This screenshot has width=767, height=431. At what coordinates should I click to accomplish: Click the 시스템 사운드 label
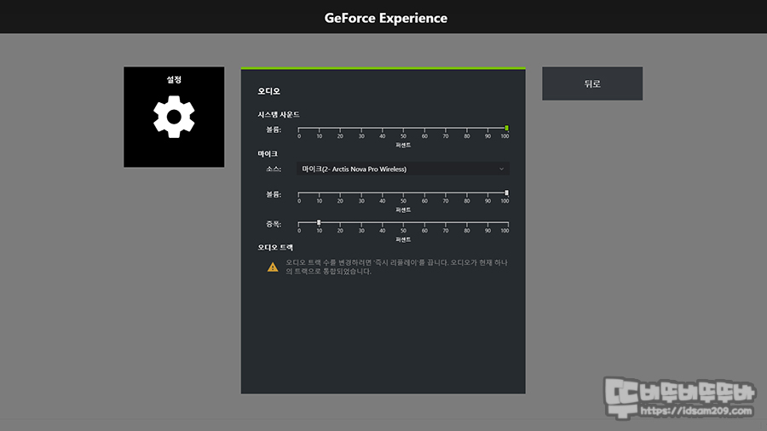[x=279, y=114]
